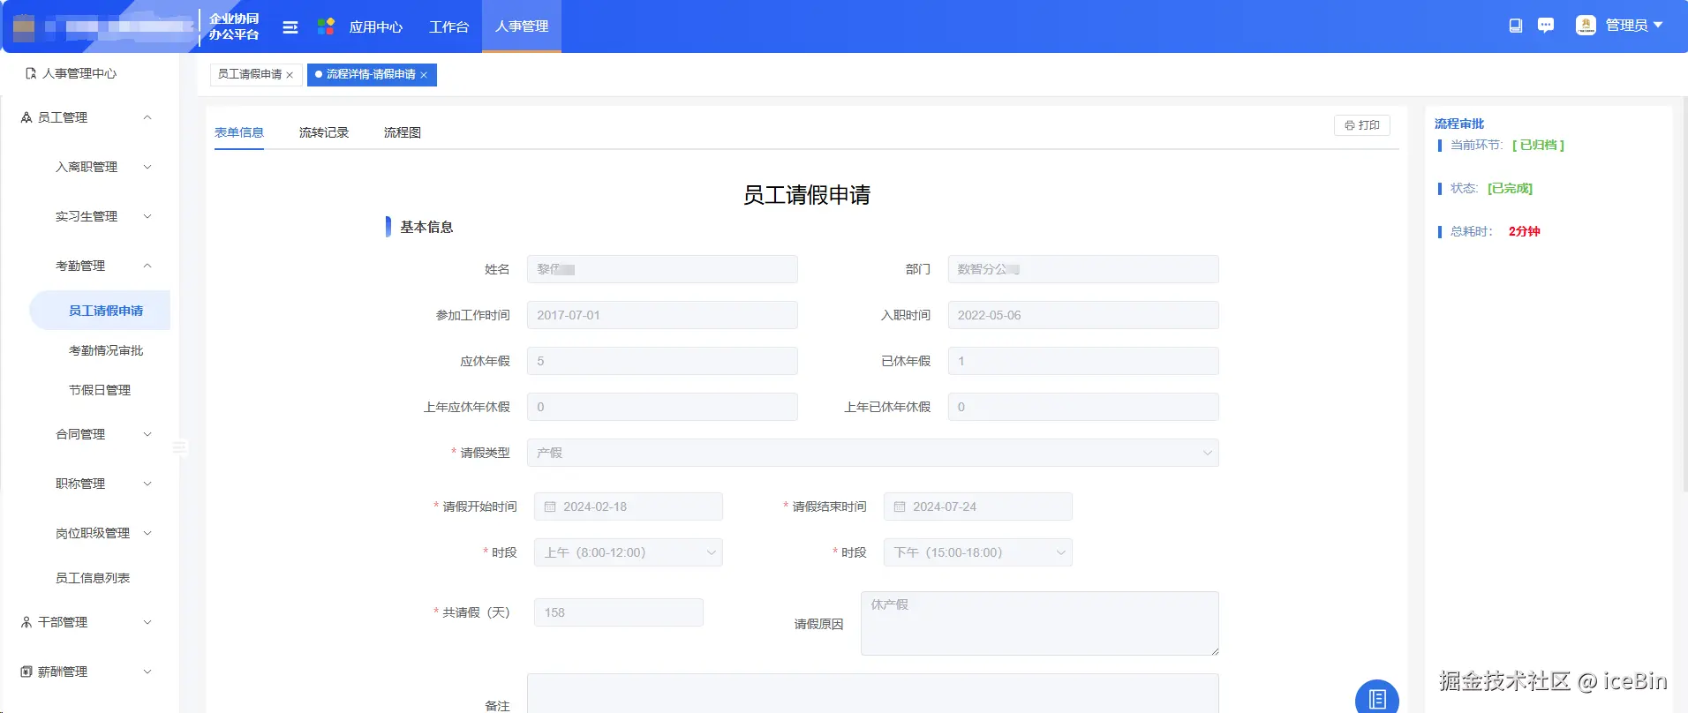Expand the 岗位职级管理 submenu

(x=147, y=533)
